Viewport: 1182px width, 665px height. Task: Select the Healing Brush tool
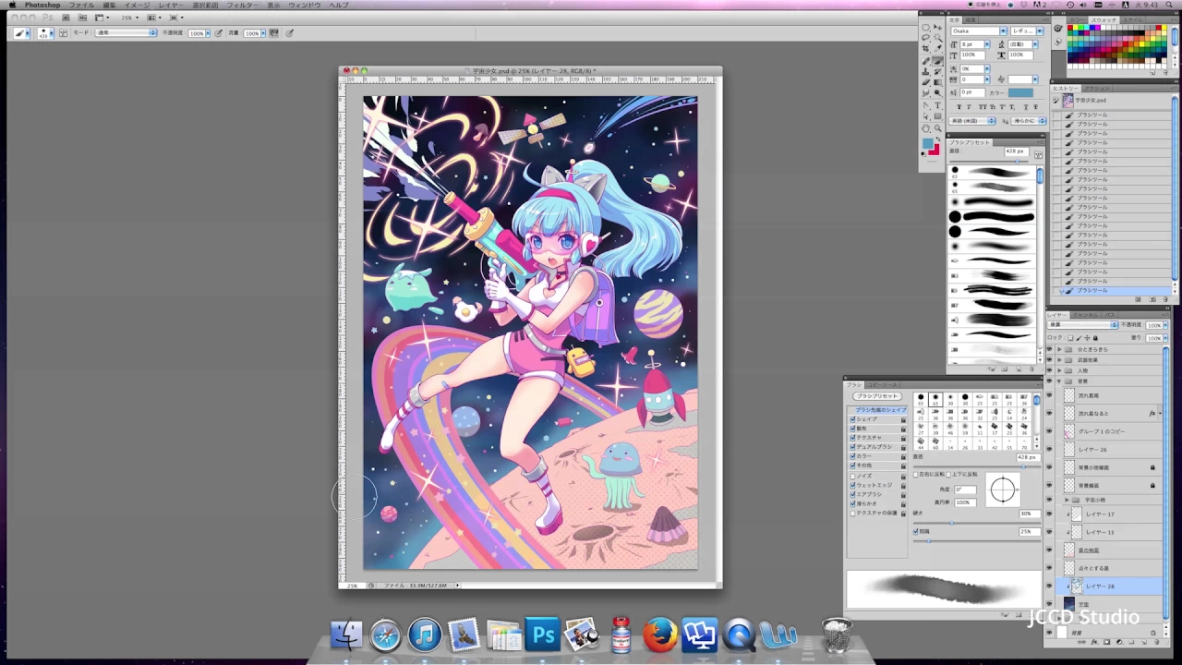(x=925, y=61)
